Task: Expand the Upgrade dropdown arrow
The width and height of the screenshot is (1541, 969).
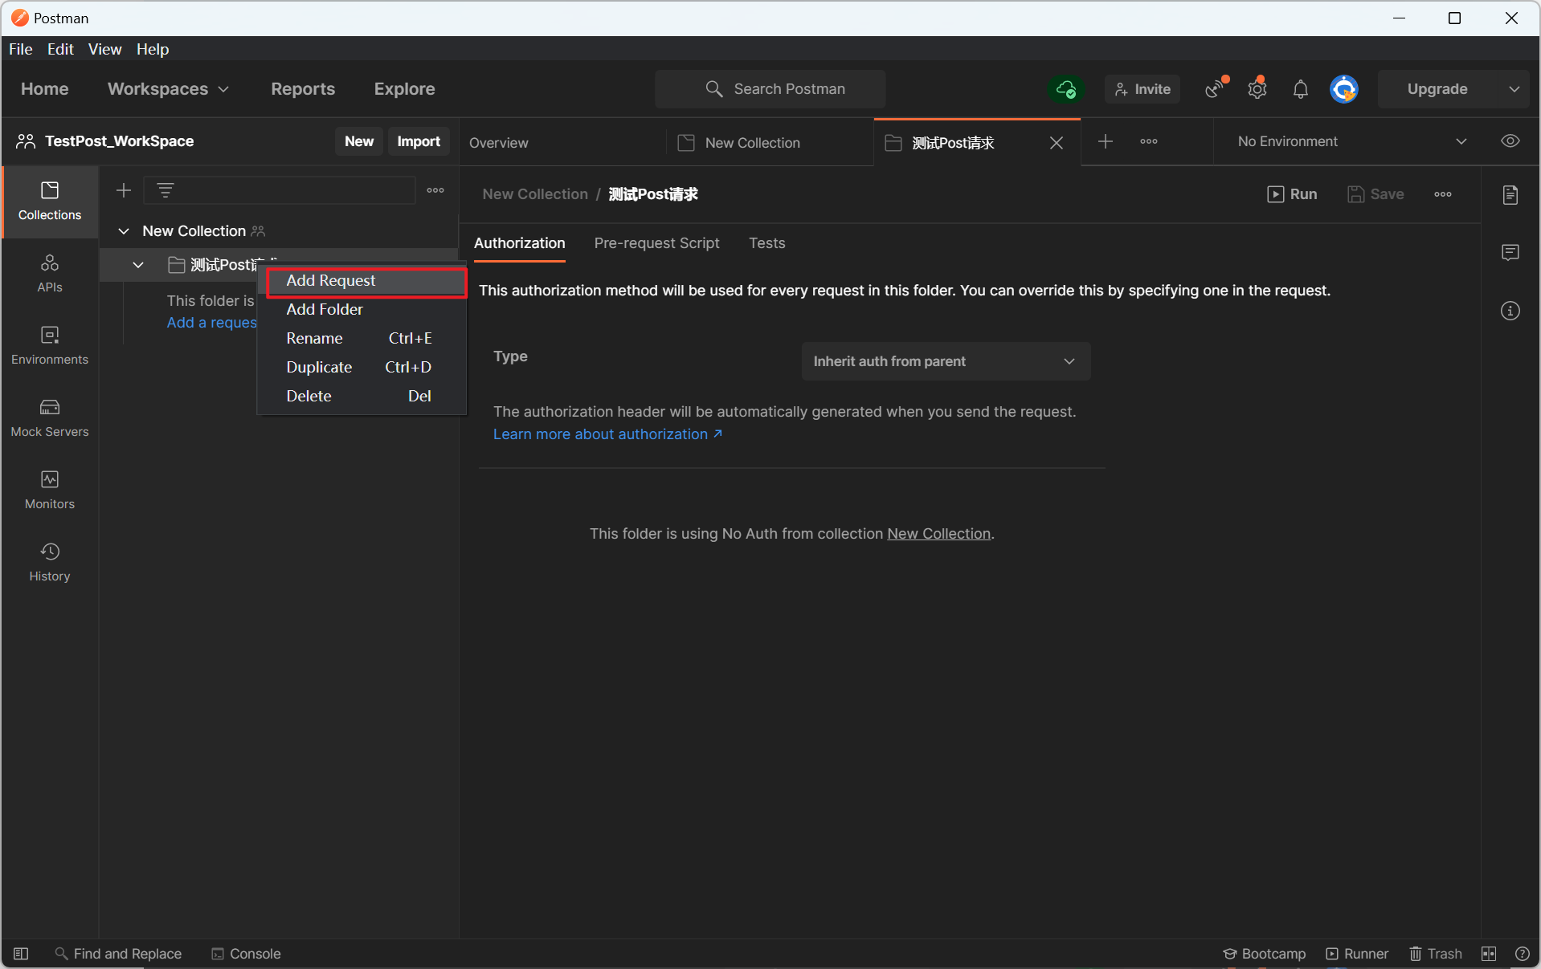Action: point(1514,89)
